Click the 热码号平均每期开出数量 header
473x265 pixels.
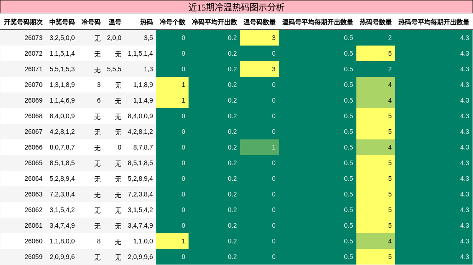click(435, 21)
